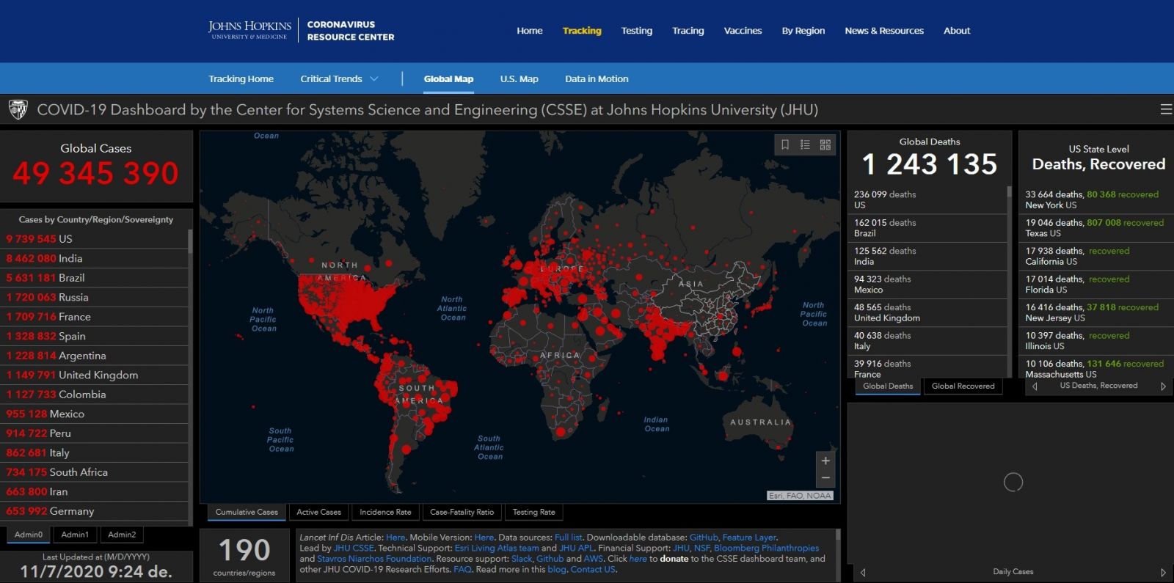Image resolution: width=1174 pixels, height=583 pixels.
Task: Show the previous chart before Daily Cases
Action: pyautogui.click(x=863, y=572)
